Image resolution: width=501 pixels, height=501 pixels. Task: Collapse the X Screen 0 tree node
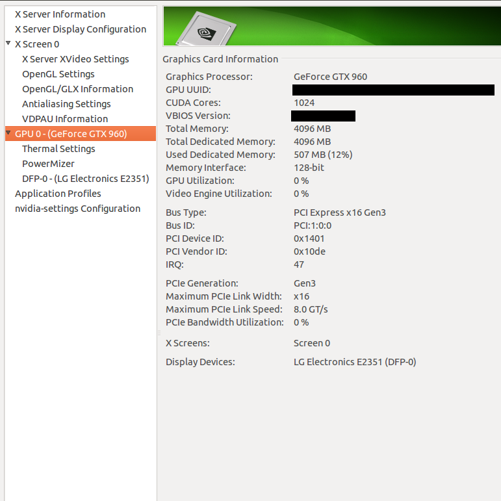tap(8, 44)
